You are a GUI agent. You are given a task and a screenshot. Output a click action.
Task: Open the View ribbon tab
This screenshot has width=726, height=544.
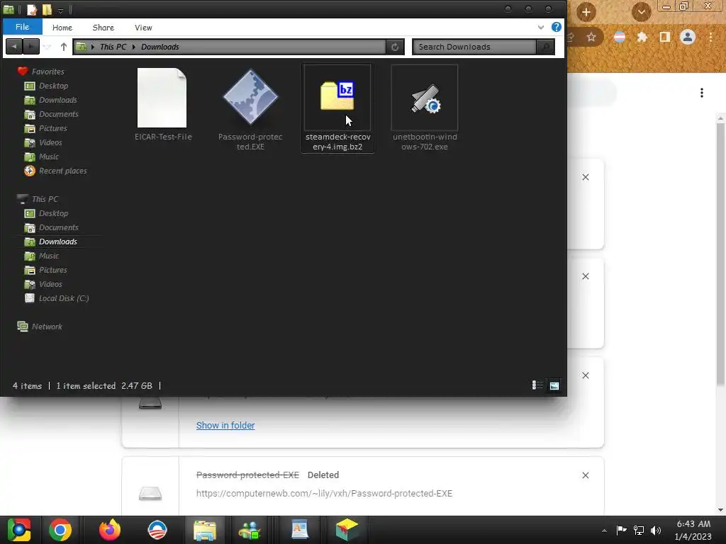pos(143,28)
